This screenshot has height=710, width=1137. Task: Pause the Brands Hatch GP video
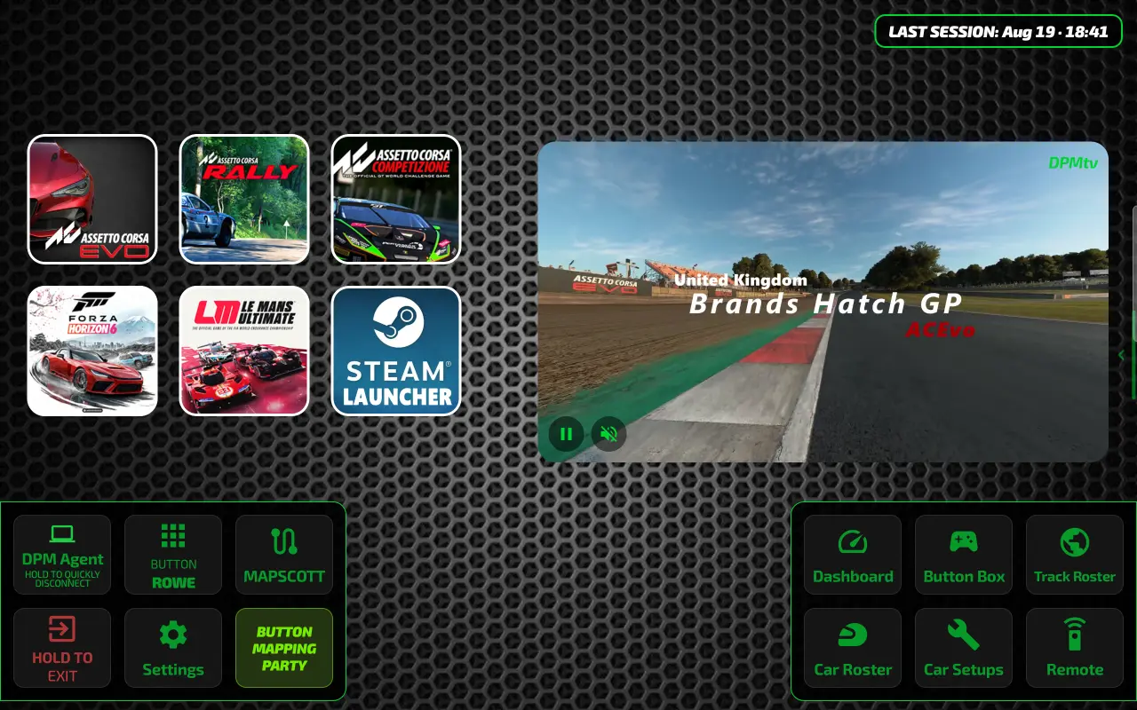tap(566, 434)
